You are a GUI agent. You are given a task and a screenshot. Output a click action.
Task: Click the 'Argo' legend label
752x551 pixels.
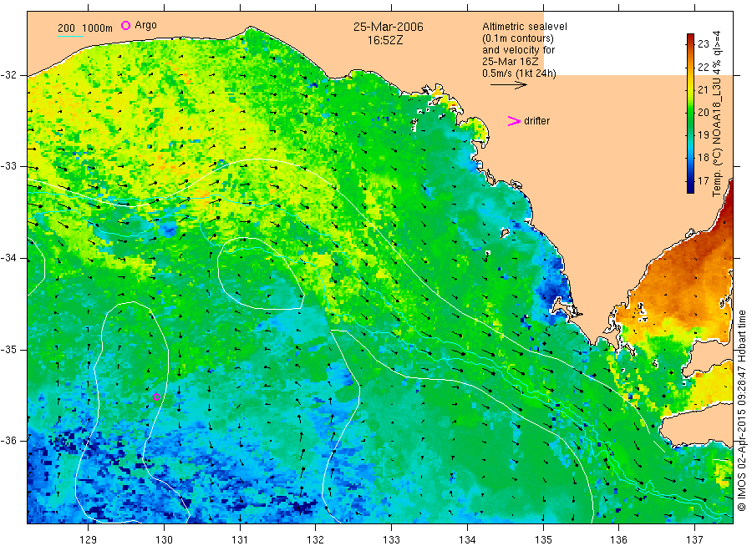tap(145, 25)
